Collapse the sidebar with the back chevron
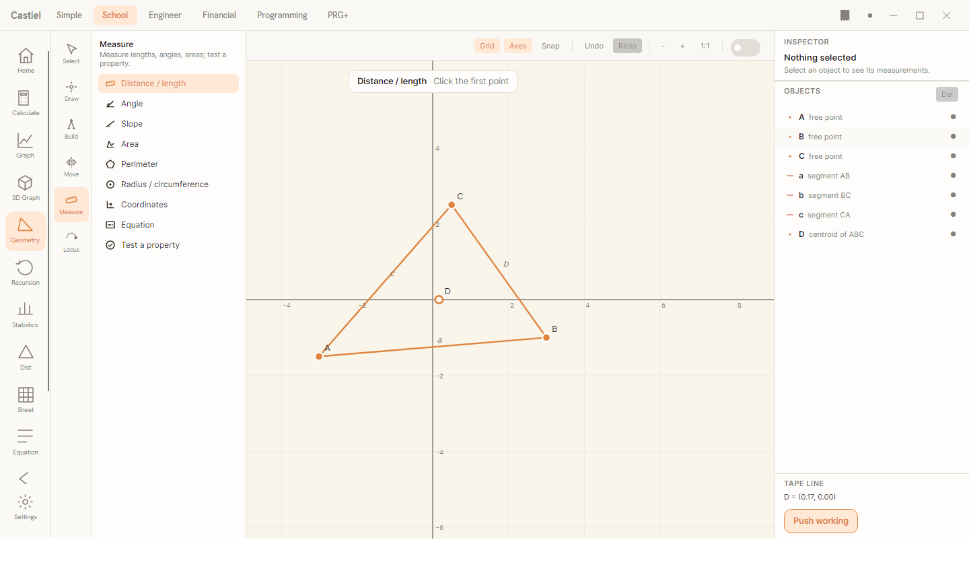The image size is (969, 579). pyautogui.click(x=24, y=478)
